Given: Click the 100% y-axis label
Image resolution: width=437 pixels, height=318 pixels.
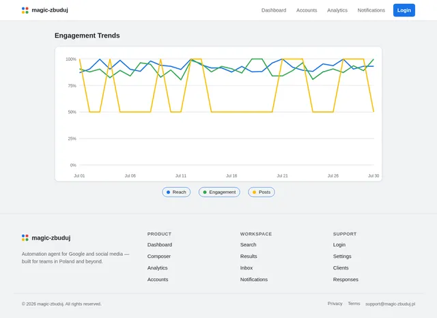Looking at the screenshot, I should click(71, 59).
